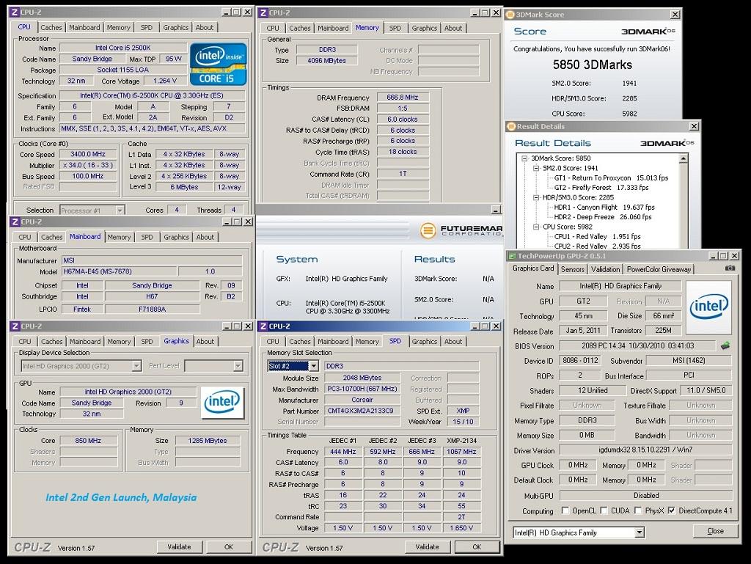Open the Processor #1 selection dropdown

point(120,210)
